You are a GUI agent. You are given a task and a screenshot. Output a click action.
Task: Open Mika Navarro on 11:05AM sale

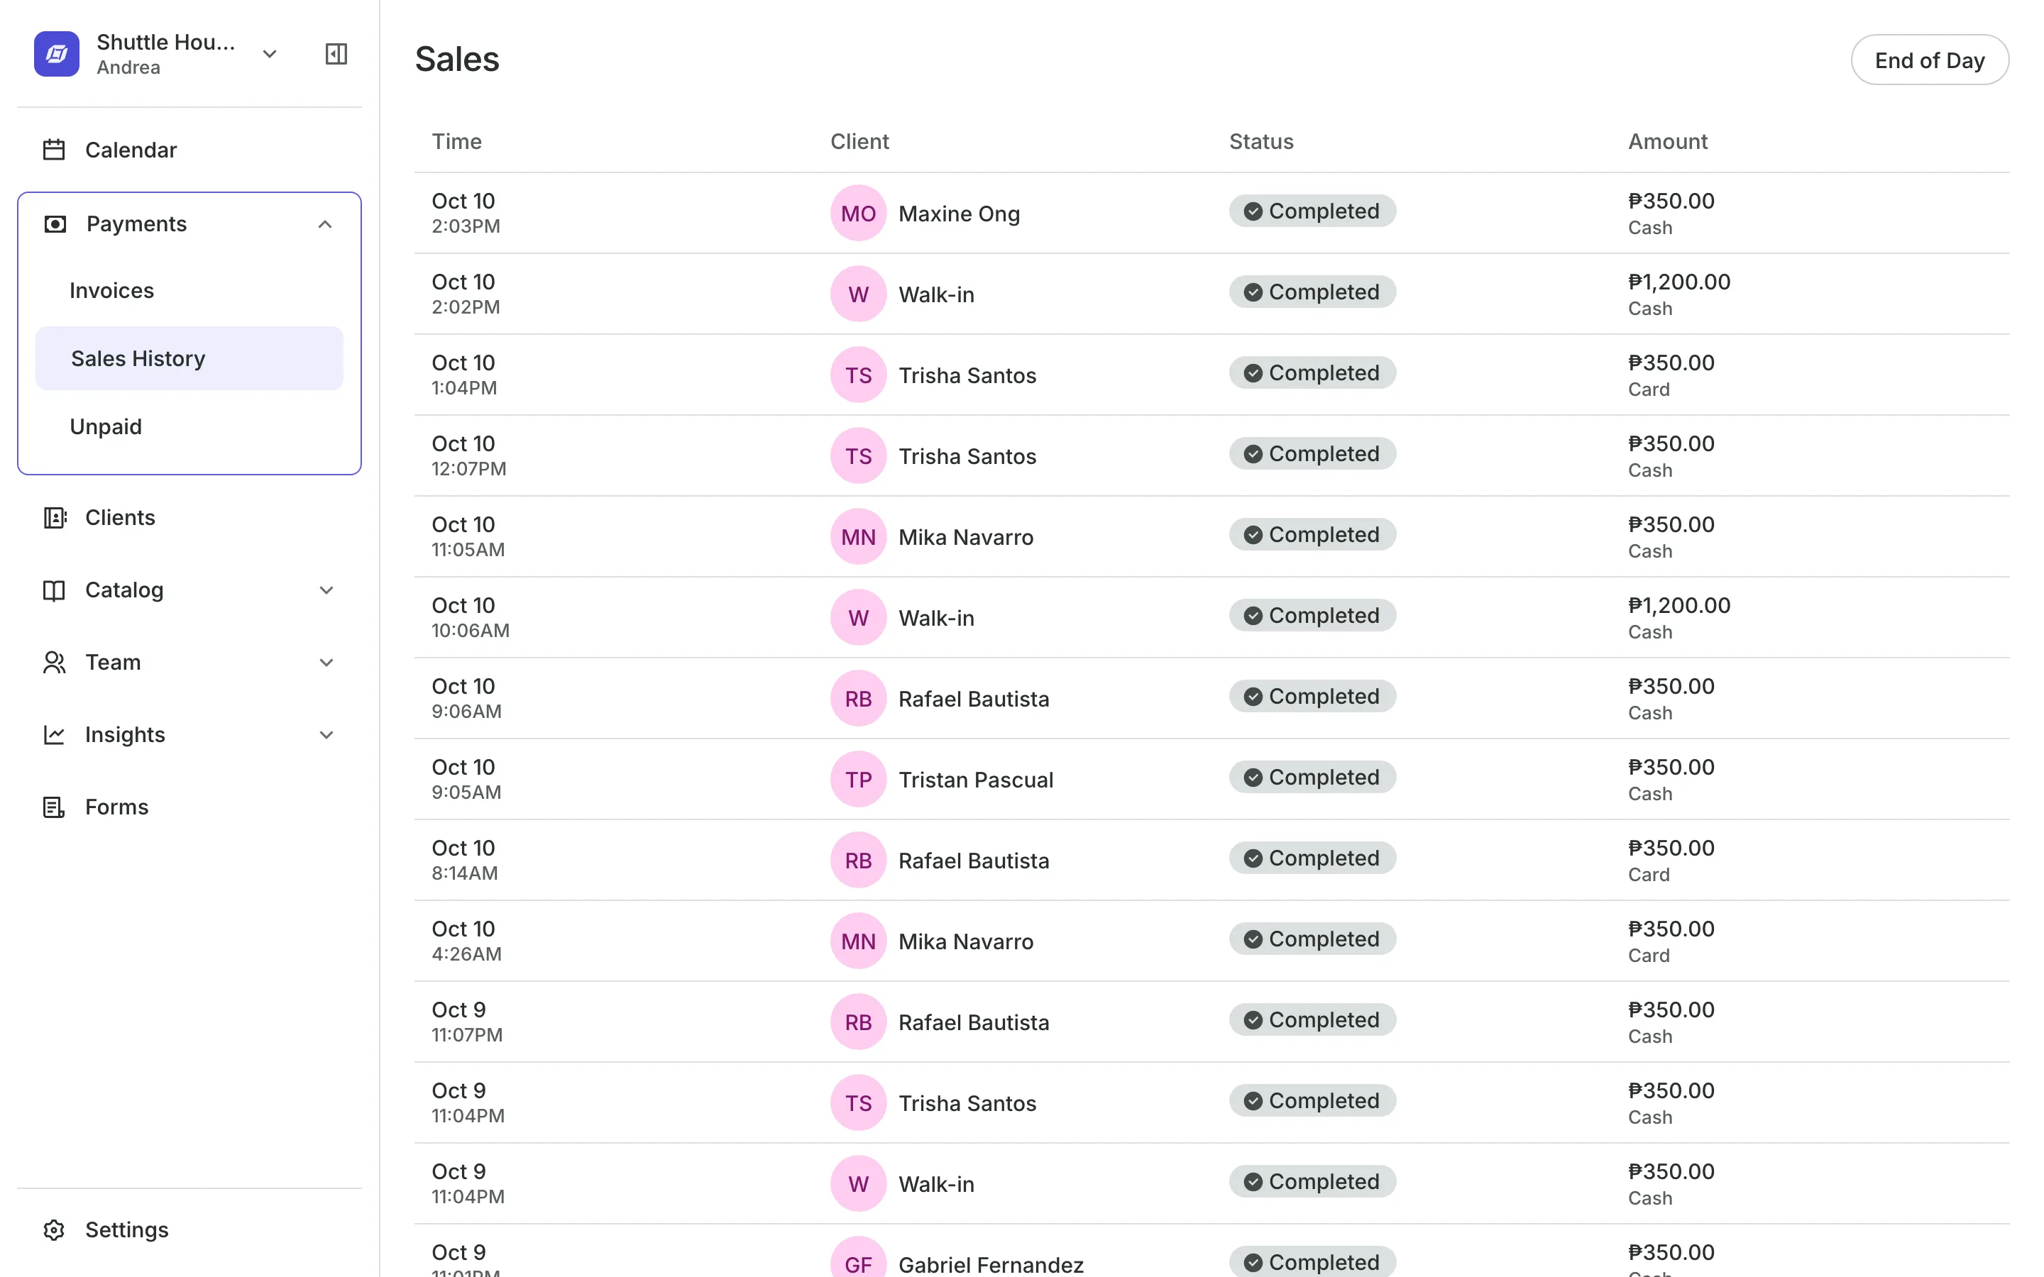pyautogui.click(x=965, y=537)
